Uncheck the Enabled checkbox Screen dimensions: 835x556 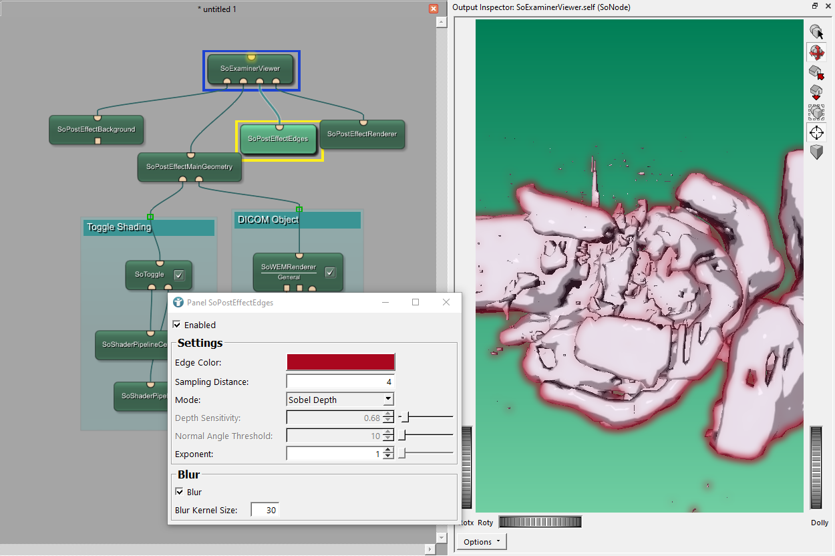click(177, 325)
